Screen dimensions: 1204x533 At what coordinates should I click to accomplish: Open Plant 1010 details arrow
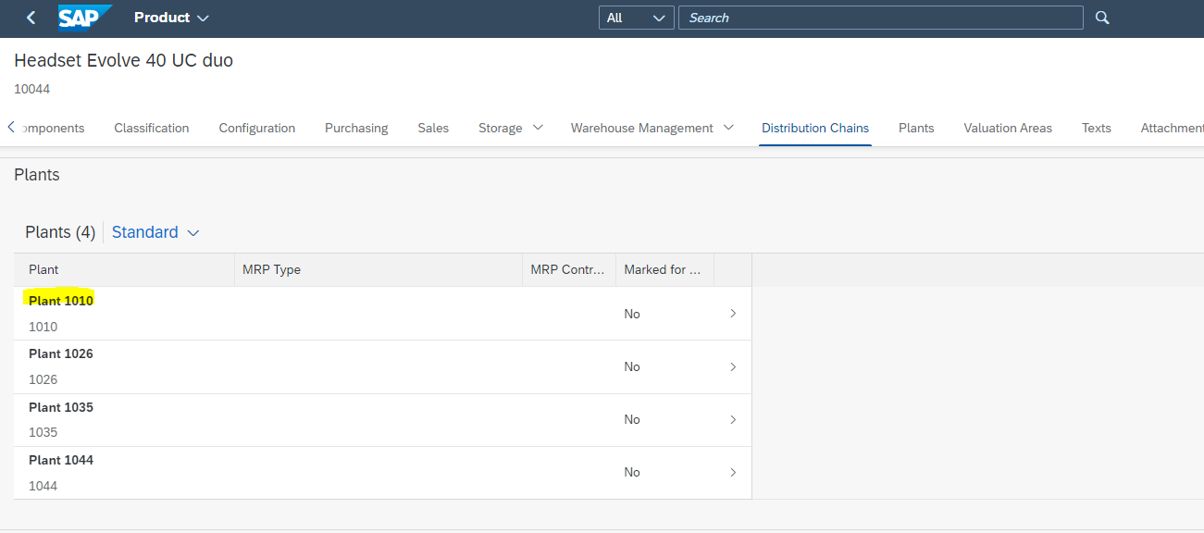point(733,314)
